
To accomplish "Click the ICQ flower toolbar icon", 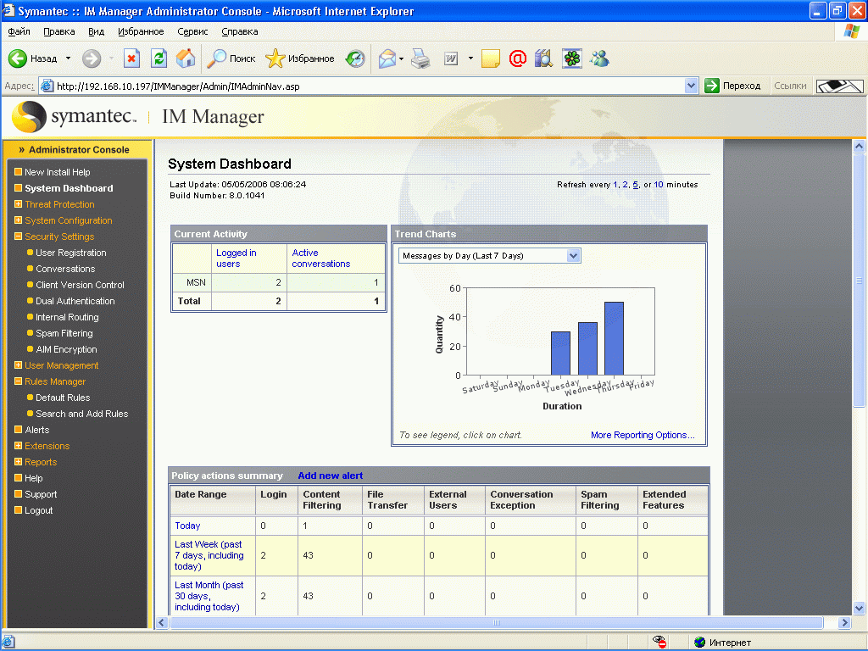I will click(x=573, y=58).
